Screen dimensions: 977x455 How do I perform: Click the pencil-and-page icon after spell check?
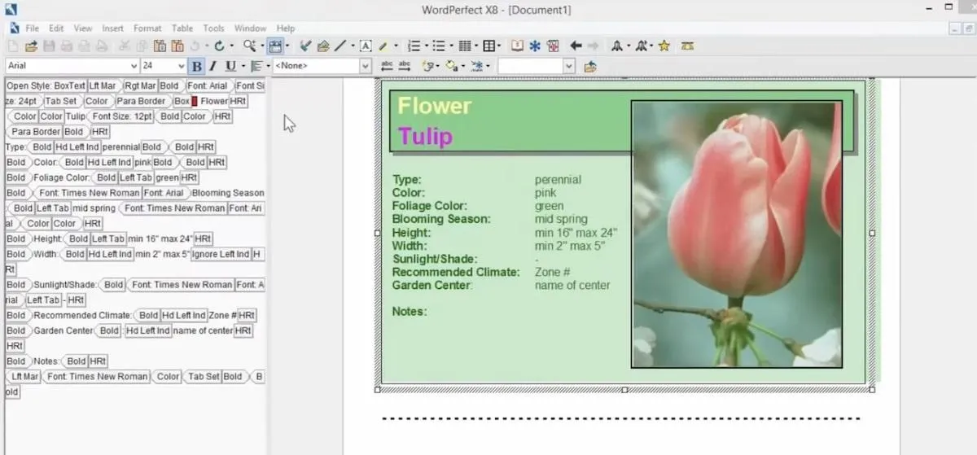coord(323,46)
